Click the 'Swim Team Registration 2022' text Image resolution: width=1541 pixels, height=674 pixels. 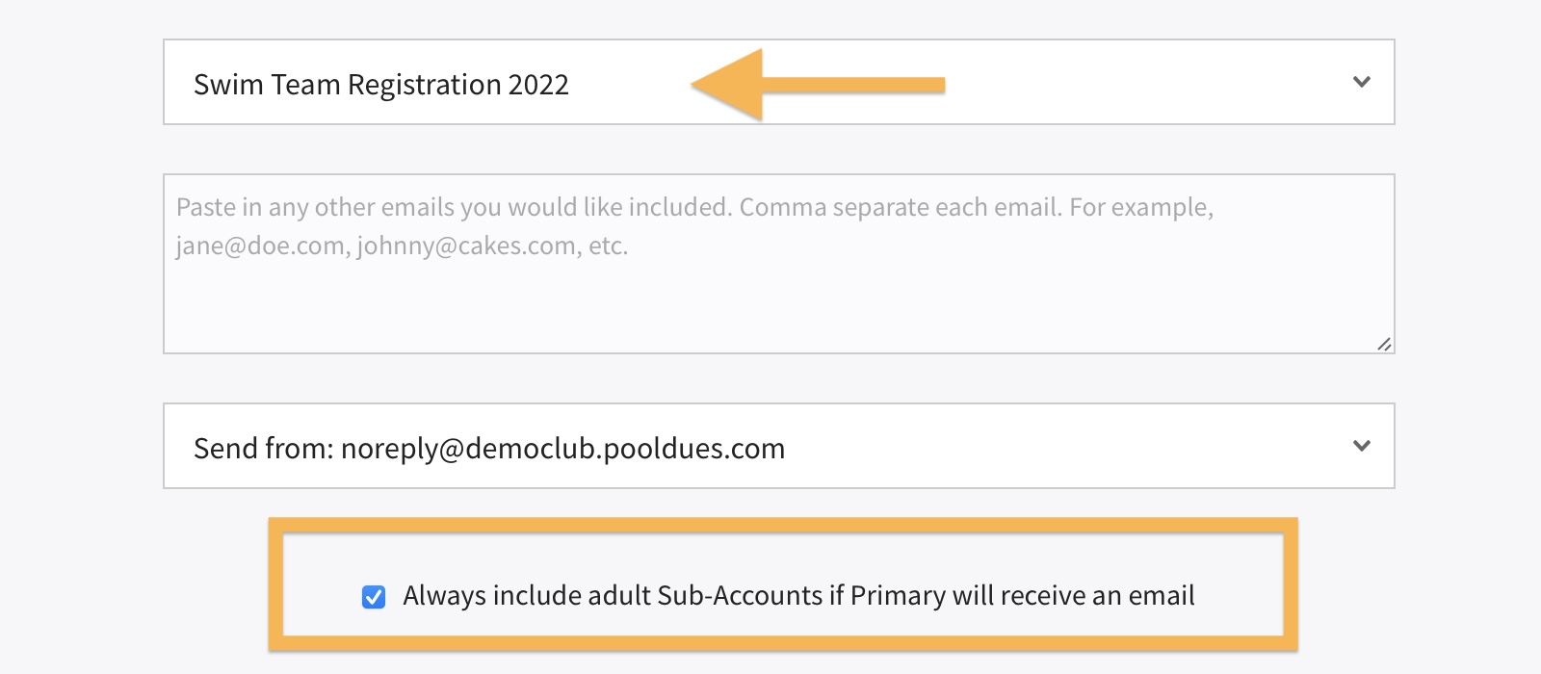point(381,85)
